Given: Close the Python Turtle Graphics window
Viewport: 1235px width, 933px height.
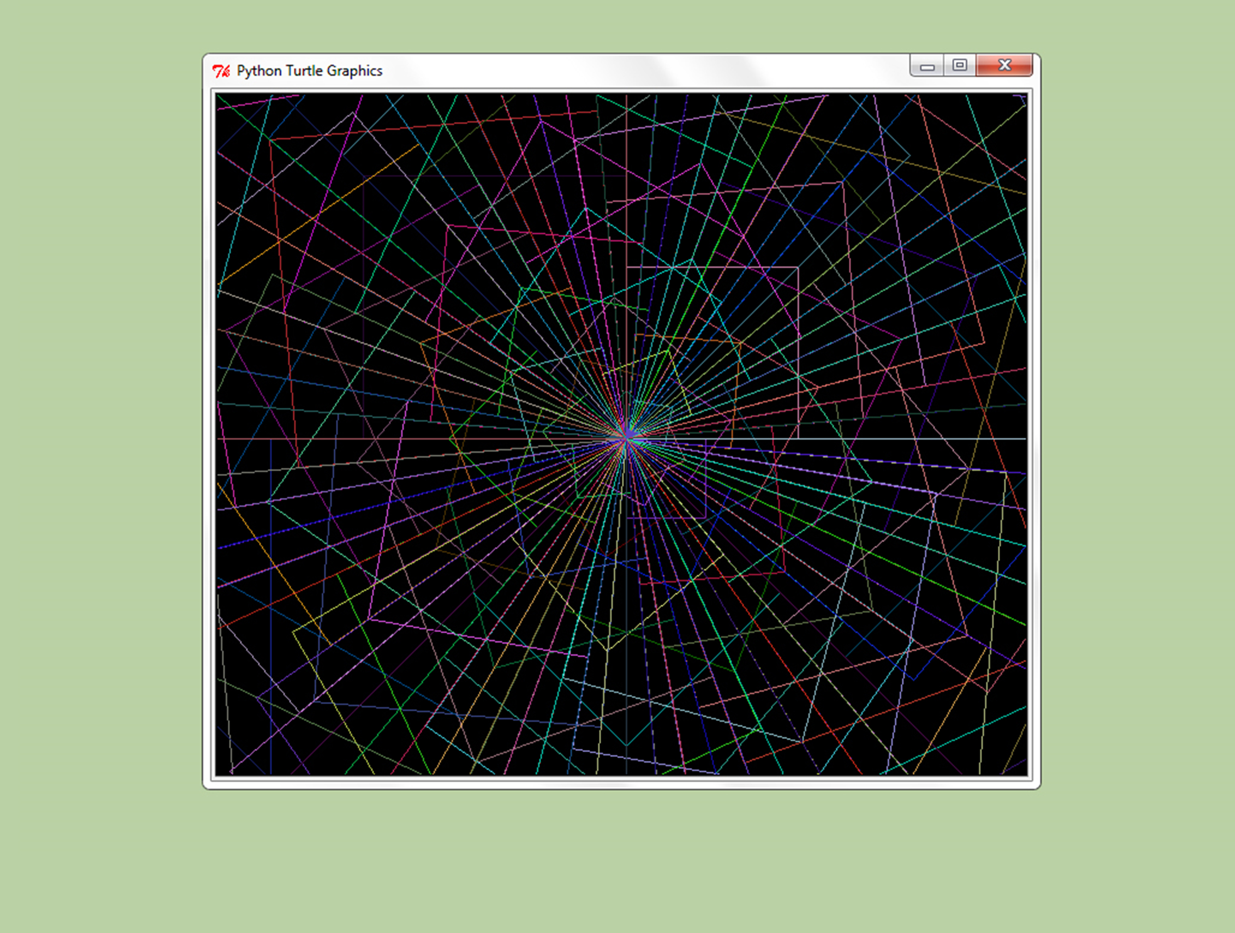Looking at the screenshot, I should (x=1005, y=65).
